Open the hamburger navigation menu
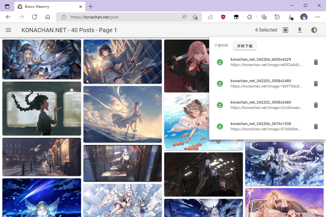Screen dimensions: 326x217 pyautogui.click(x=8, y=30)
